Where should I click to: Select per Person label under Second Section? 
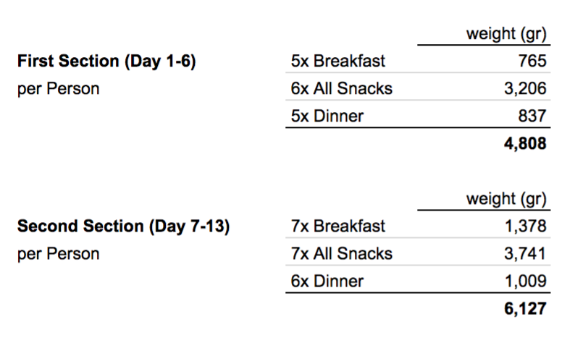click(x=58, y=255)
